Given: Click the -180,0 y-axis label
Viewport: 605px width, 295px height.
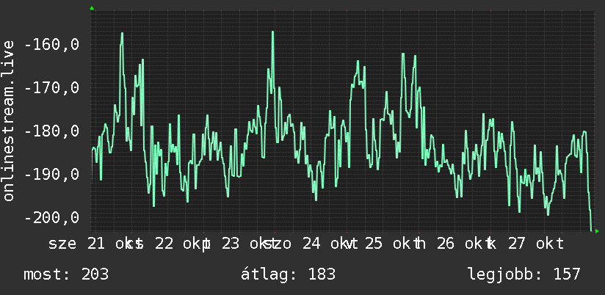Looking at the screenshot, I should point(51,131).
